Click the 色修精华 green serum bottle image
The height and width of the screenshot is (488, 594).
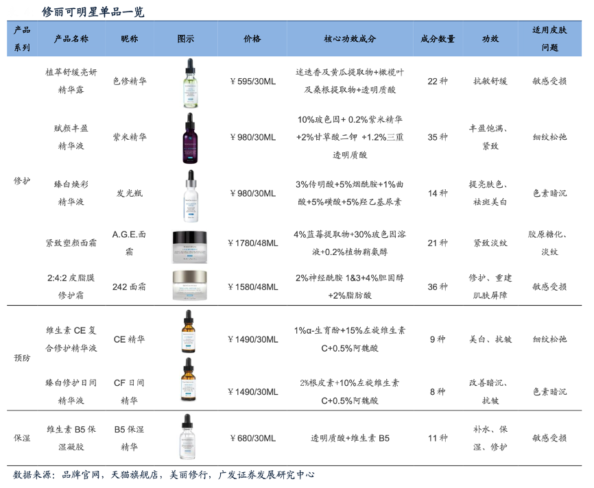[189, 82]
